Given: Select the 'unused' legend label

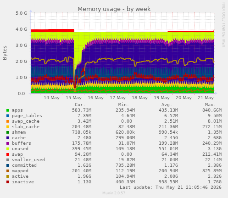Looking at the screenshot, I should pyautogui.click(x=20, y=149).
